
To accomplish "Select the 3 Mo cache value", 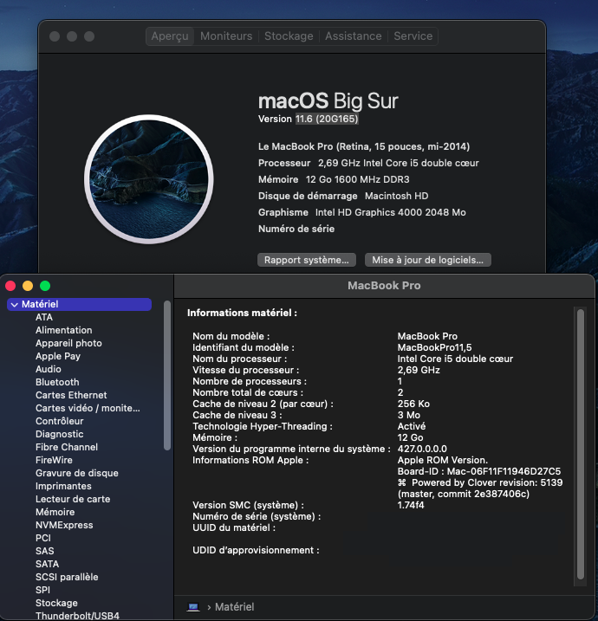I will [x=408, y=415].
